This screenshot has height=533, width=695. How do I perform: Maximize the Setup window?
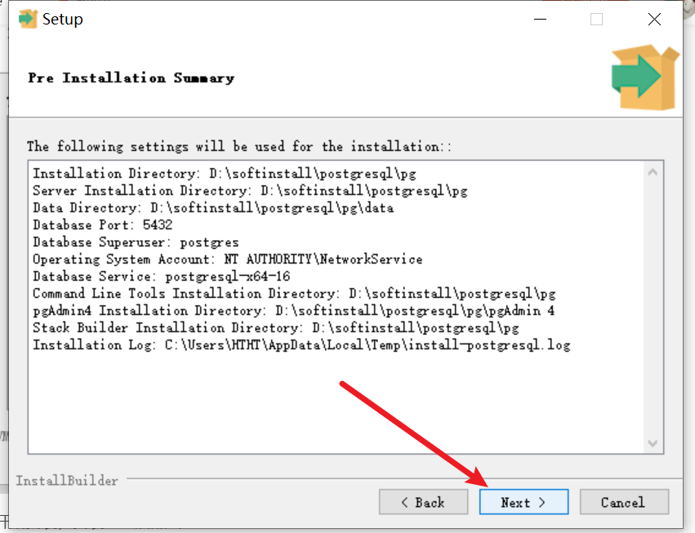pyautogui.click(x=597, y=19)
